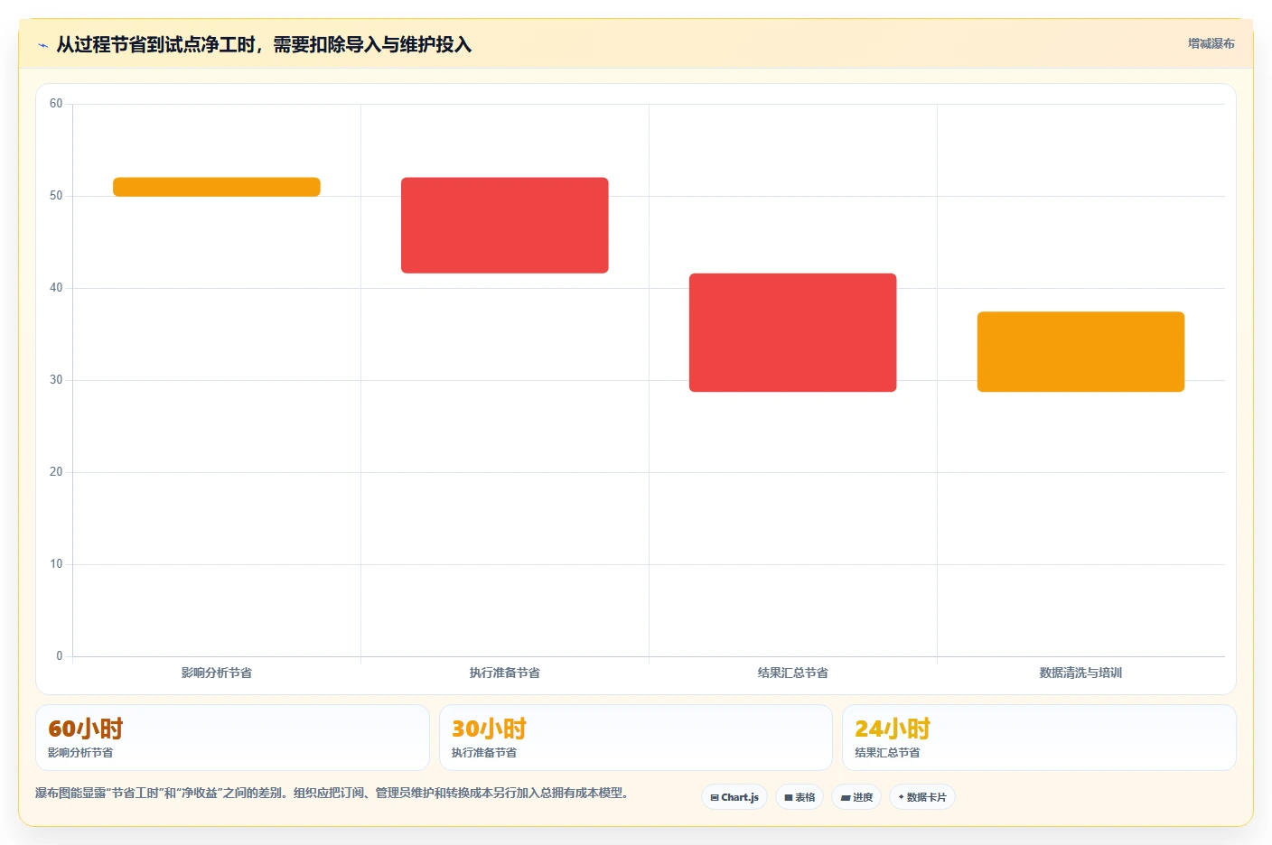The image size is (1272, 845).
Task: Click the orange 数据清洗与培训 waterfall bar
Action: point(1080,352)
